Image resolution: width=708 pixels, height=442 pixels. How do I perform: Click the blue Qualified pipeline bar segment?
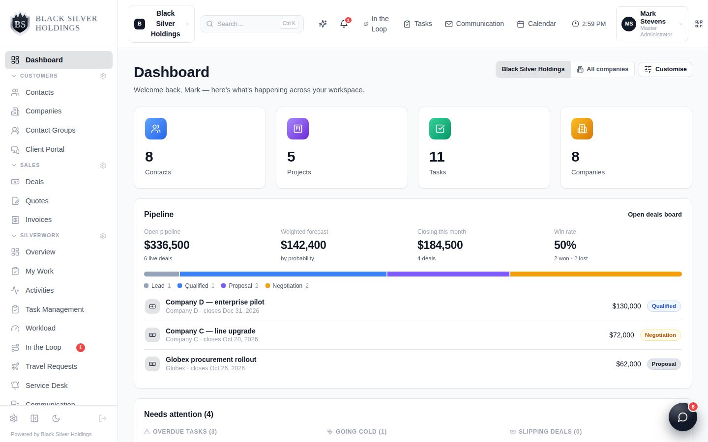pyautogui.click(x=283, y=274)
